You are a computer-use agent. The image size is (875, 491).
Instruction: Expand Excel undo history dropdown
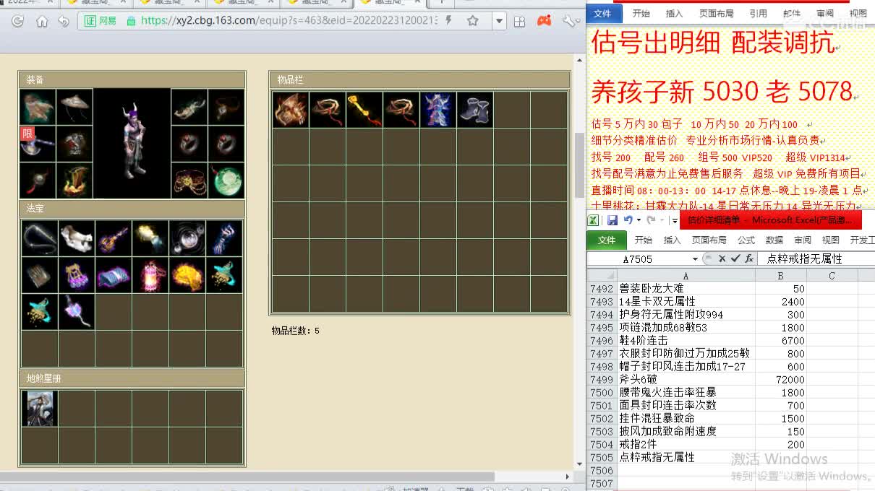tap(639, 220)
